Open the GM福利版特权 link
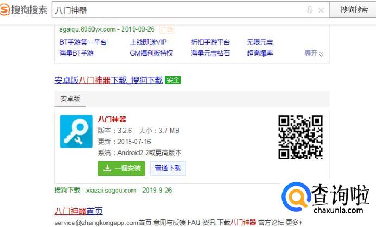Viewport: 376px width, 227px height. tap(151, 53)
